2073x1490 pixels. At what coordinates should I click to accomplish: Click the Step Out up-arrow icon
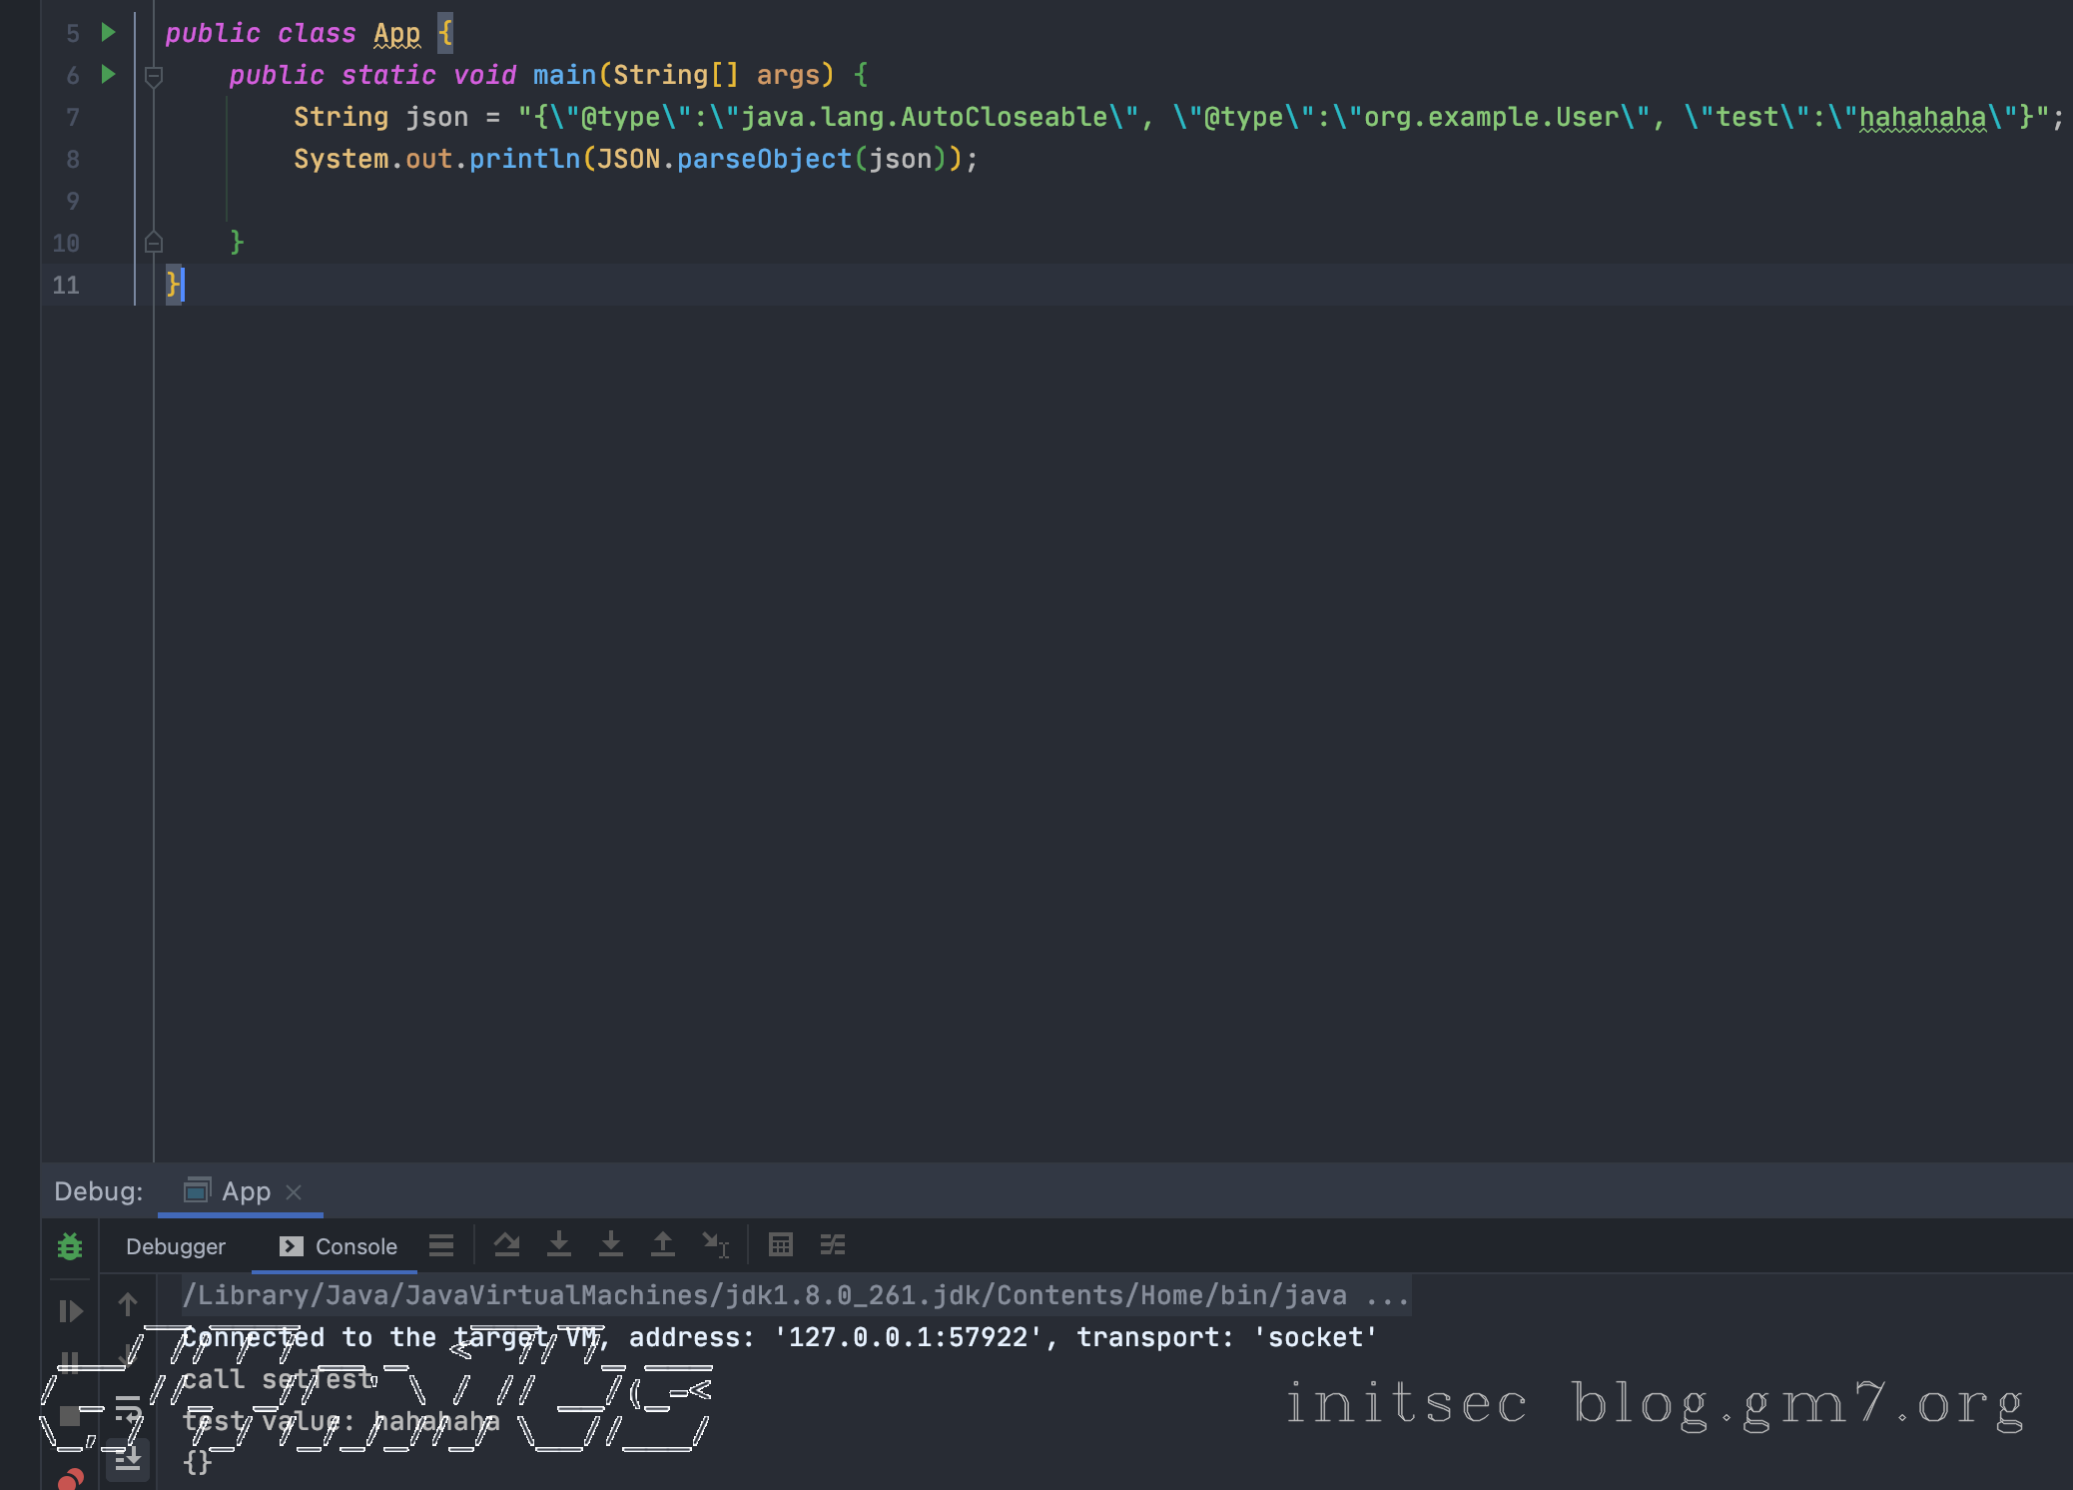tap(663, 1244)
